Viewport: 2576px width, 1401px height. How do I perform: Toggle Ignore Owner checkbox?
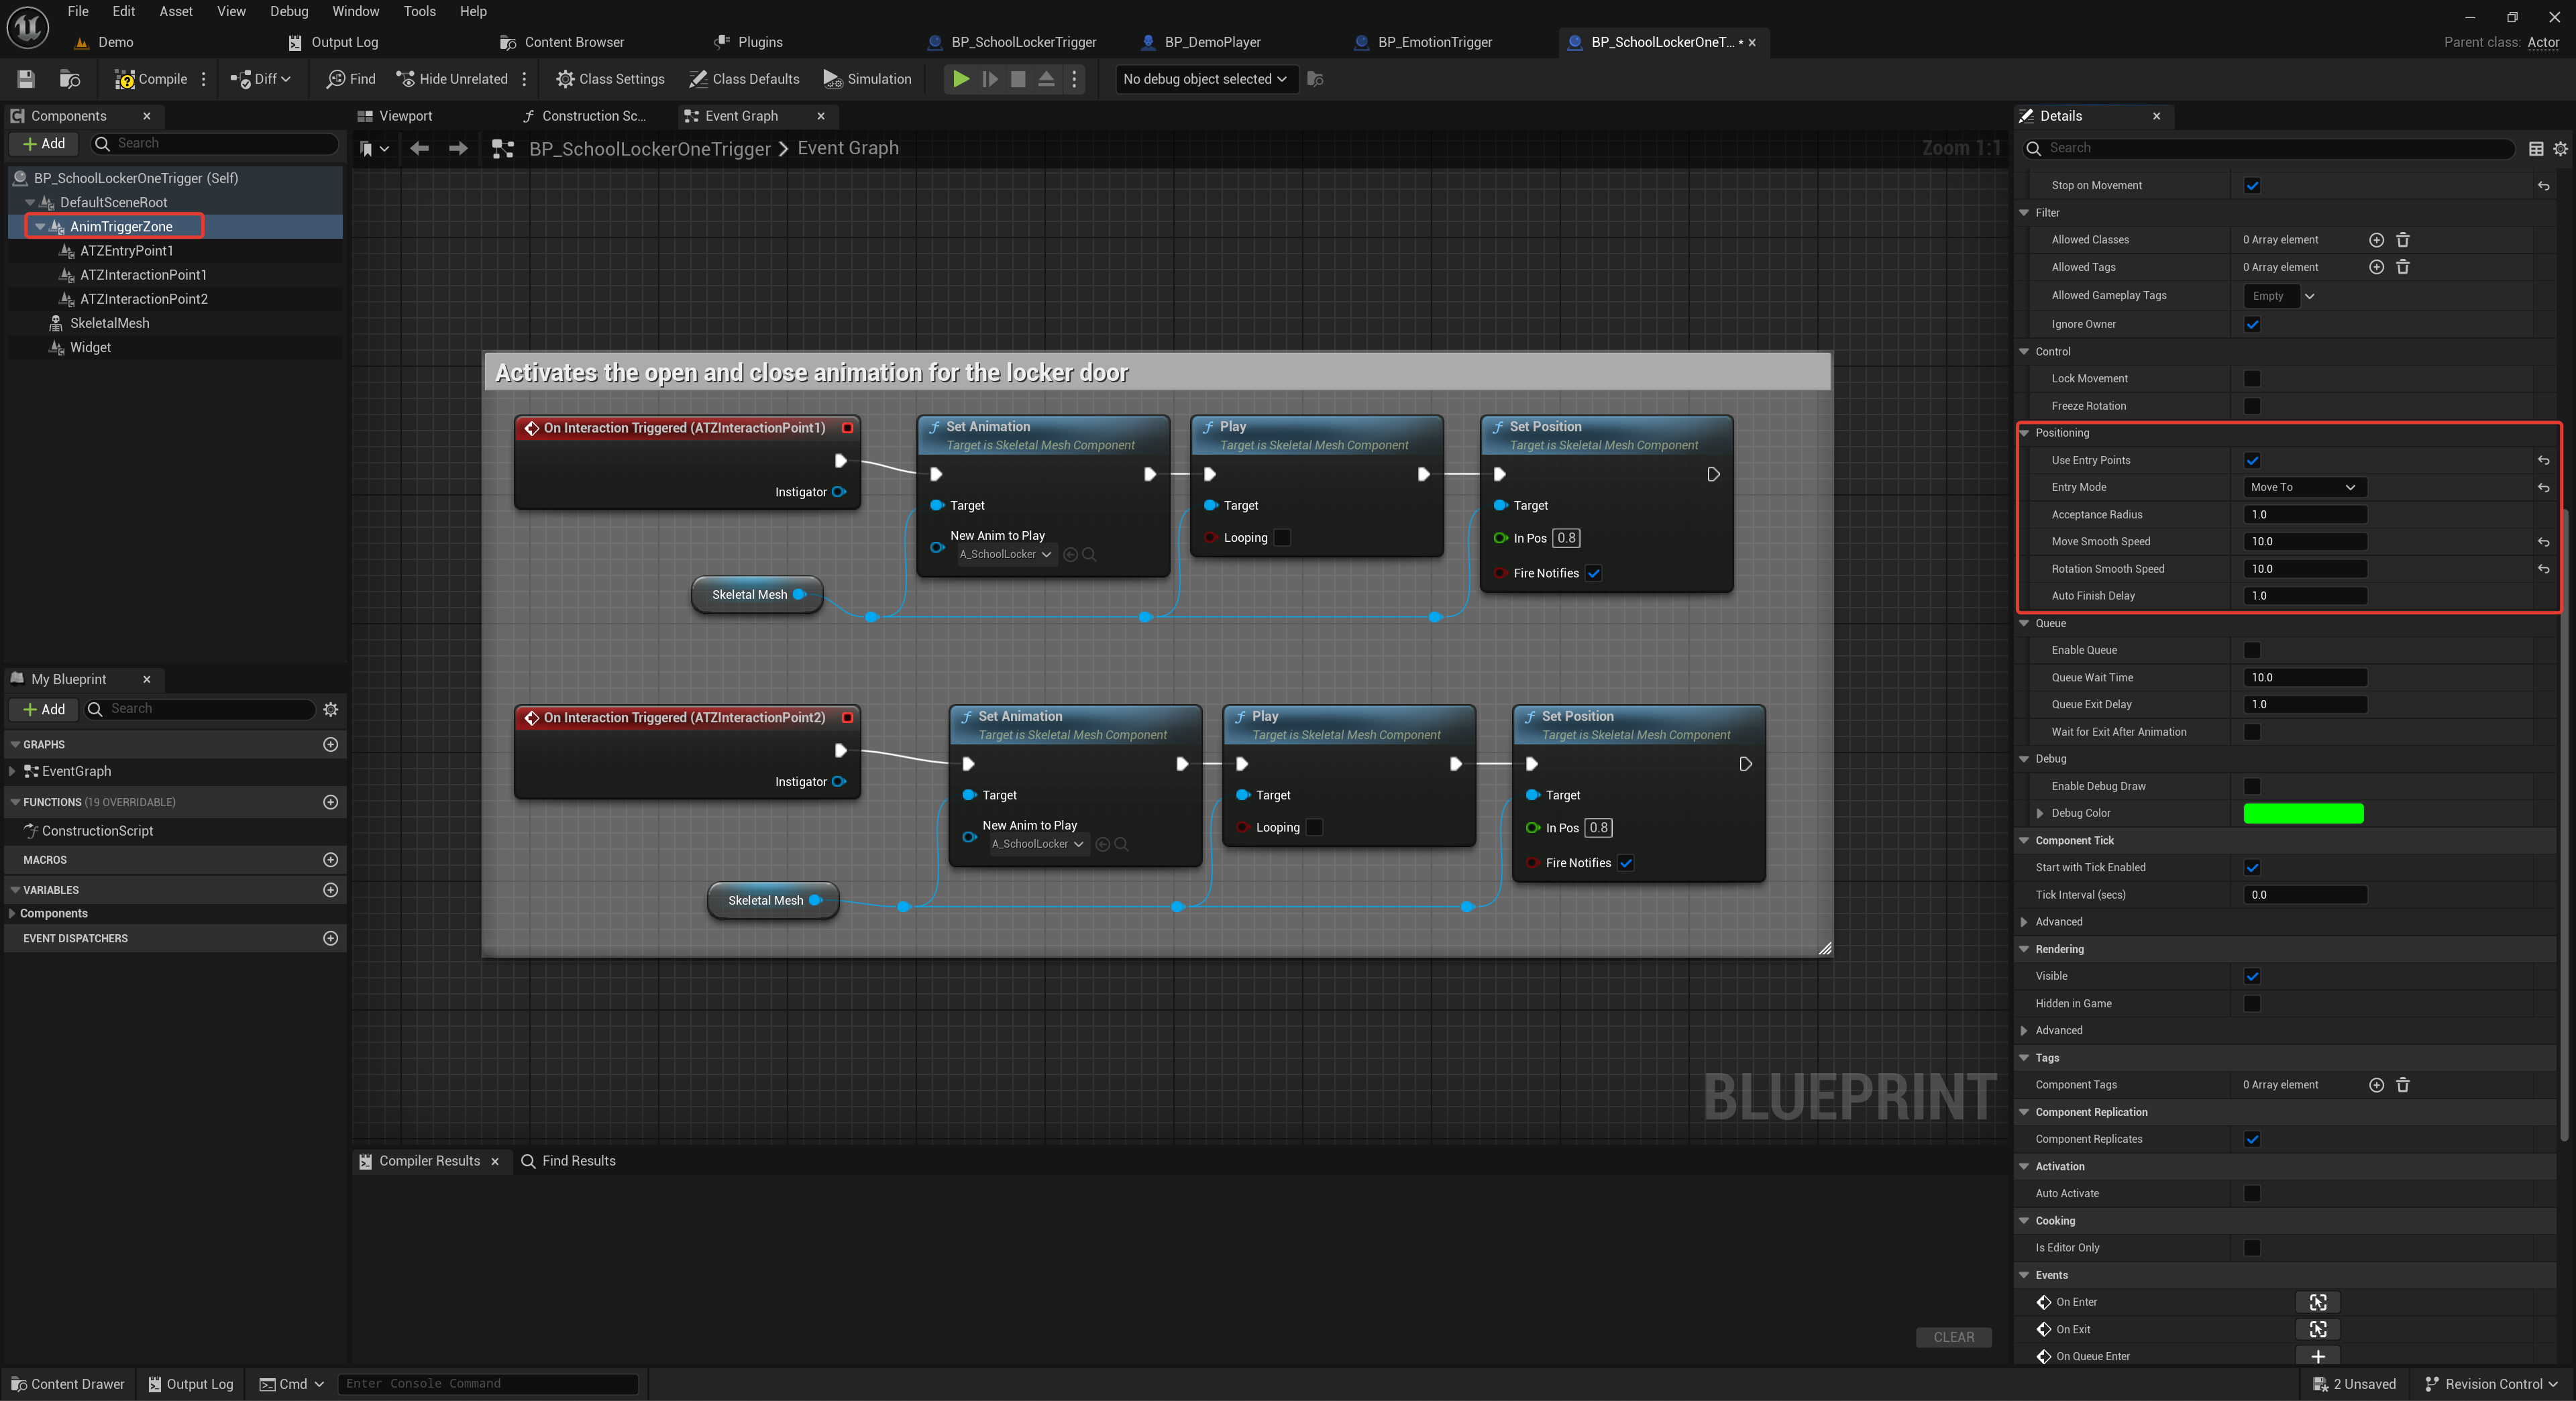pos(2252,324)
